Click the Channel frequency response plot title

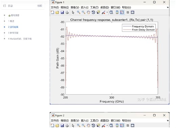tap(112, 20)
